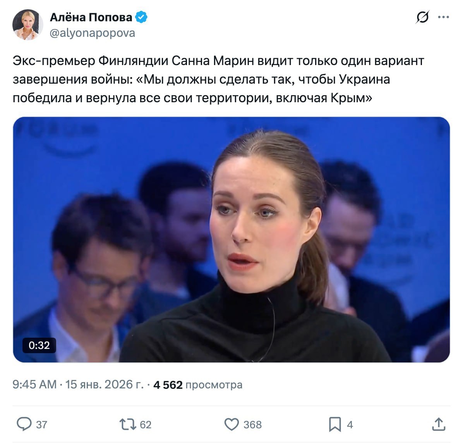463x443 pixels.
Task: Click the 15 янв. 2026 г. date
Action: pos(105,385)
